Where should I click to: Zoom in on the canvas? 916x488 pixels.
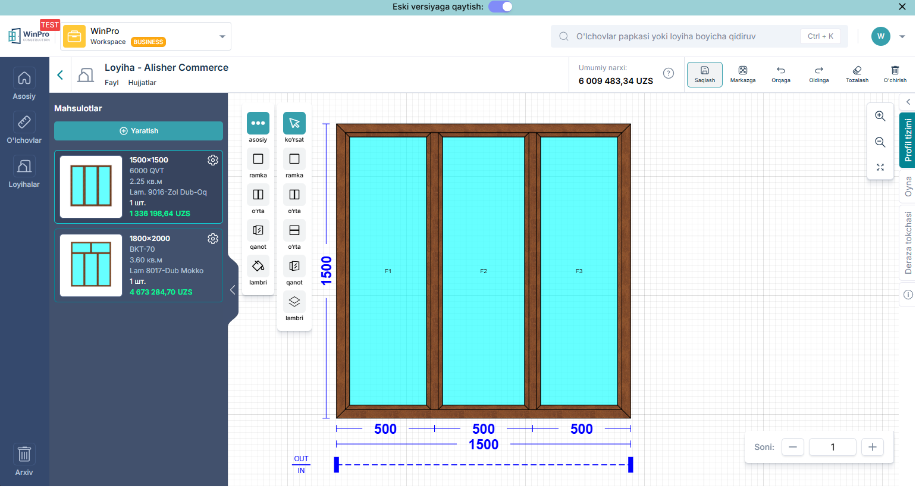880,116
